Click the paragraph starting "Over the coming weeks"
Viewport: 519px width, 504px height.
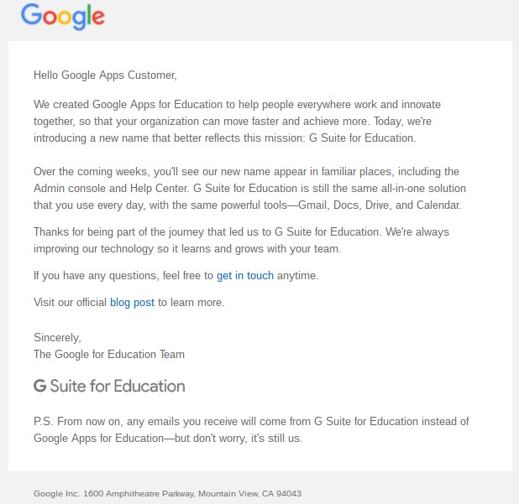(249, 189)
